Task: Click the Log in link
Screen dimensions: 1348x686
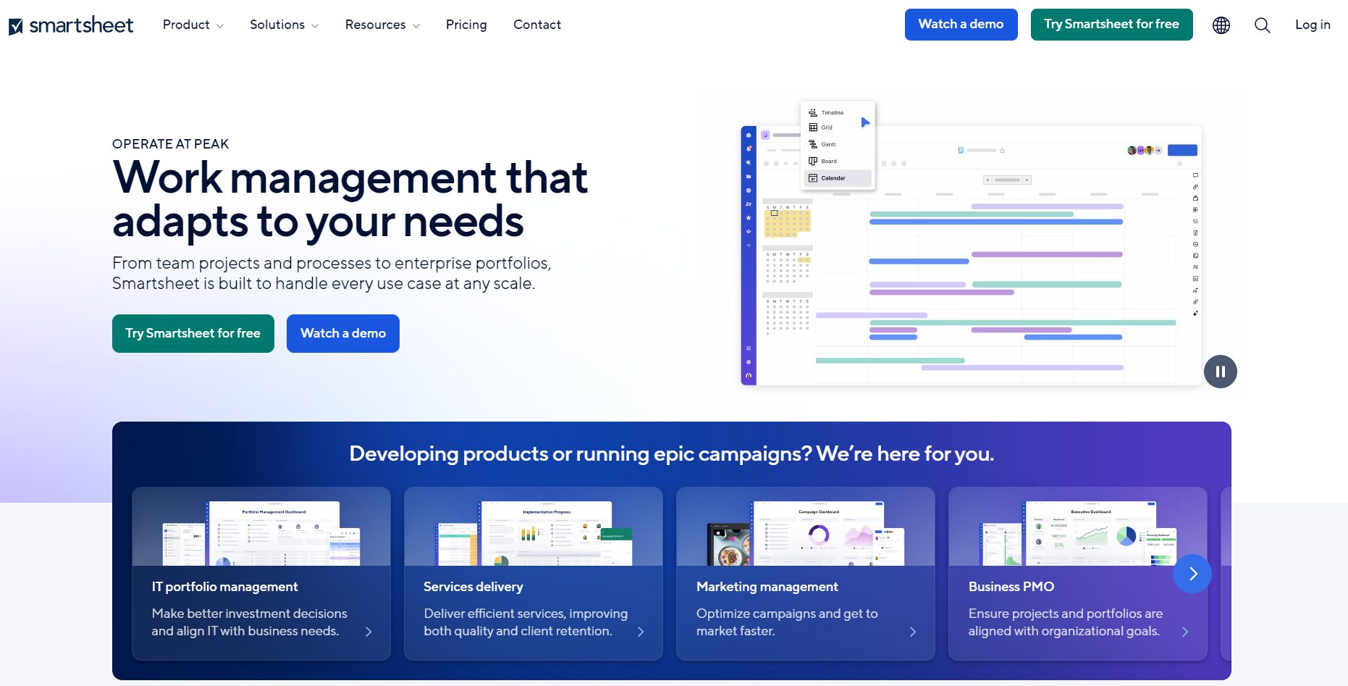Action: tap(1313, 25)
